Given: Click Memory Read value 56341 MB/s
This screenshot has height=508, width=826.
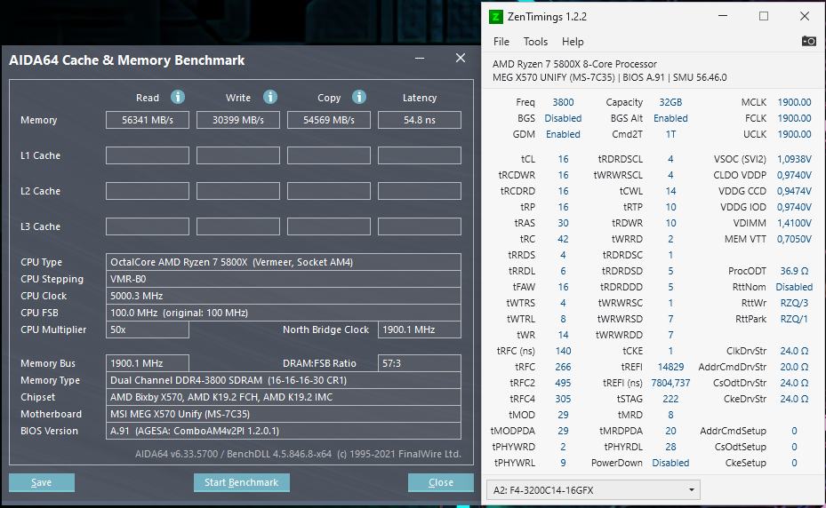Looking at the screenshot, I should pos(148,120).
